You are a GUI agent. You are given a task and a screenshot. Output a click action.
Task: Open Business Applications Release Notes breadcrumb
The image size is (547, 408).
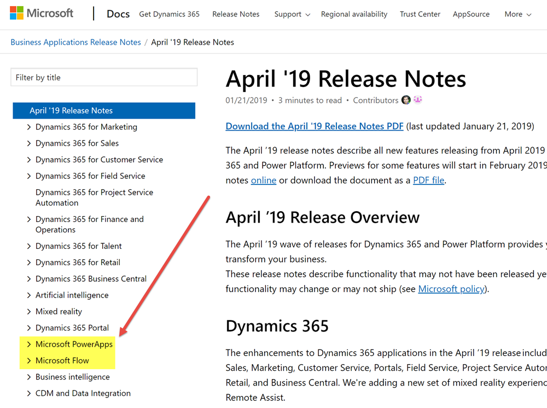tap(75, 42)
